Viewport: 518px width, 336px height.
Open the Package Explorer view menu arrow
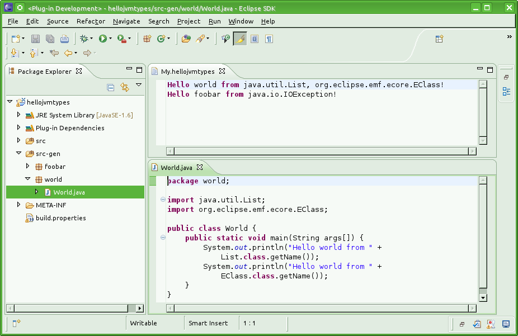(x=139, y=85)
